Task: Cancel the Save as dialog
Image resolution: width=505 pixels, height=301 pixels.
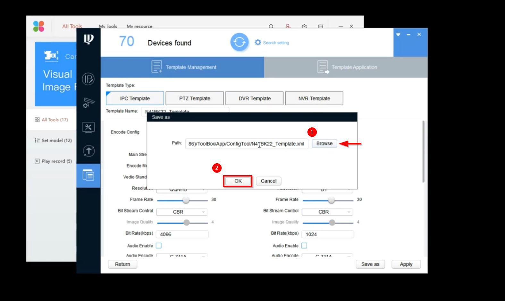Action: (268, 181)
